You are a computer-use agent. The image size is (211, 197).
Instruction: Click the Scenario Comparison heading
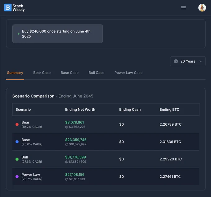(34, 96)
